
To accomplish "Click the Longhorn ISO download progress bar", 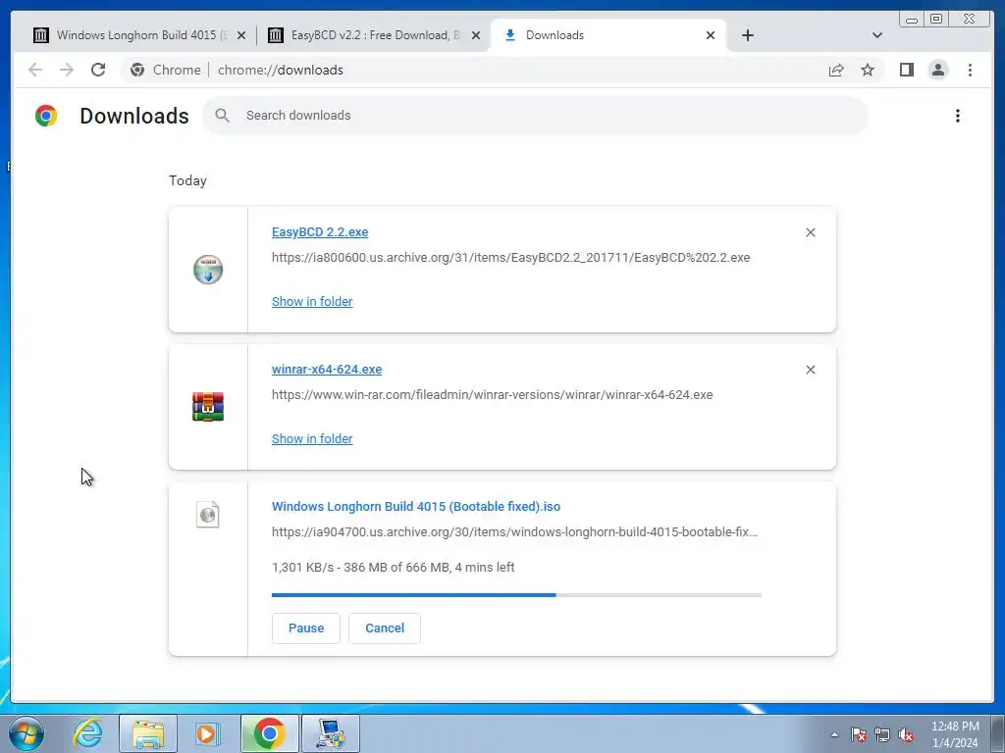I will click(x=516, y=595).
